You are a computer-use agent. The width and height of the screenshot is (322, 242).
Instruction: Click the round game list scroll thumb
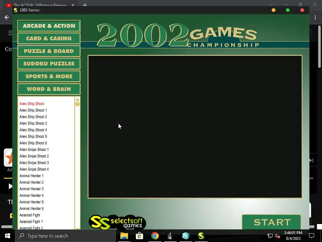tap(77, 104)
